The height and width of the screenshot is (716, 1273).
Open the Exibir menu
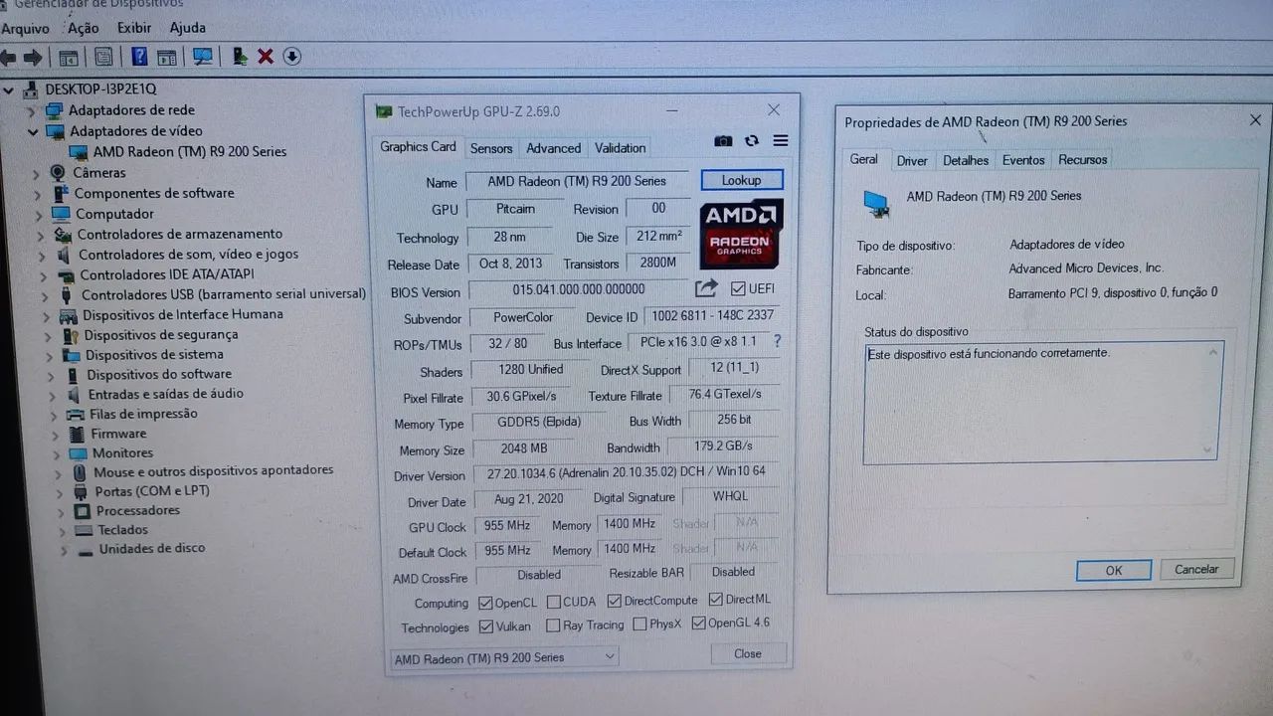(x=134, y=28)
